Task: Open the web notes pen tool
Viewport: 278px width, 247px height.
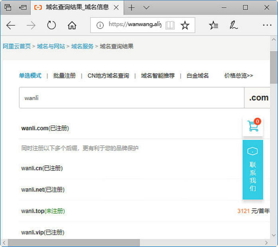Action: coord(234,26)
